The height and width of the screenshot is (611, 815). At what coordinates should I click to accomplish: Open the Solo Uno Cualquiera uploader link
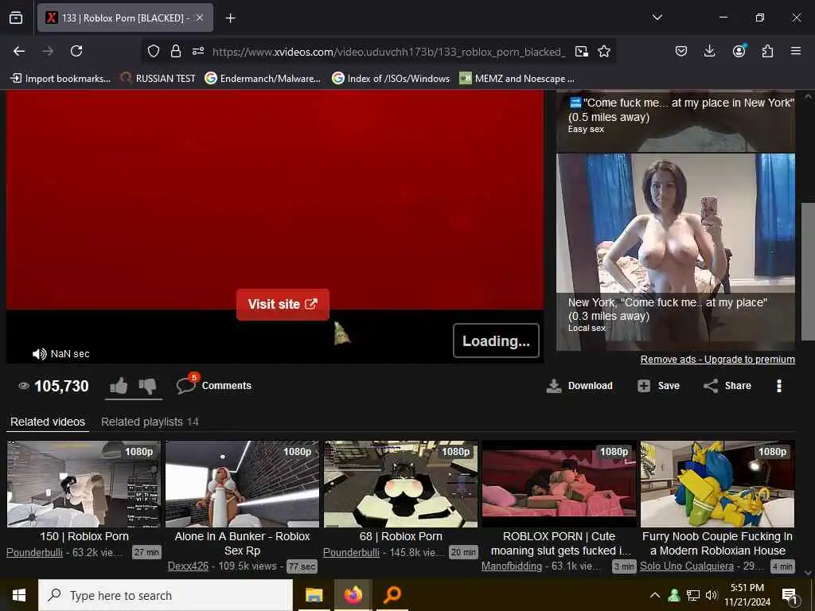point(687,566)
